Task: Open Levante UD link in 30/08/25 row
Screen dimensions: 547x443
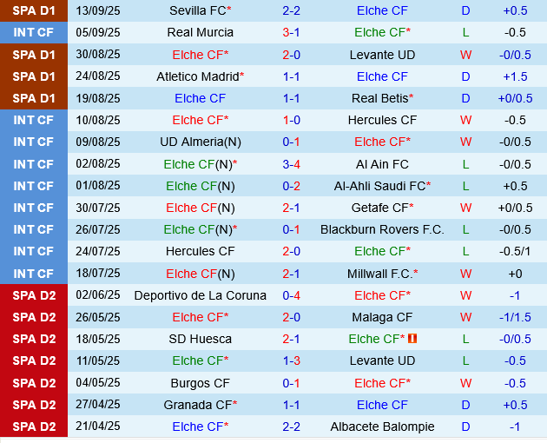Action: [382, 55]
